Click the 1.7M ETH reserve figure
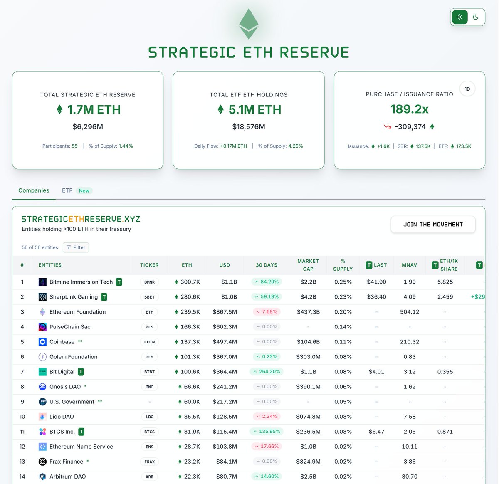 pos(88,109)
